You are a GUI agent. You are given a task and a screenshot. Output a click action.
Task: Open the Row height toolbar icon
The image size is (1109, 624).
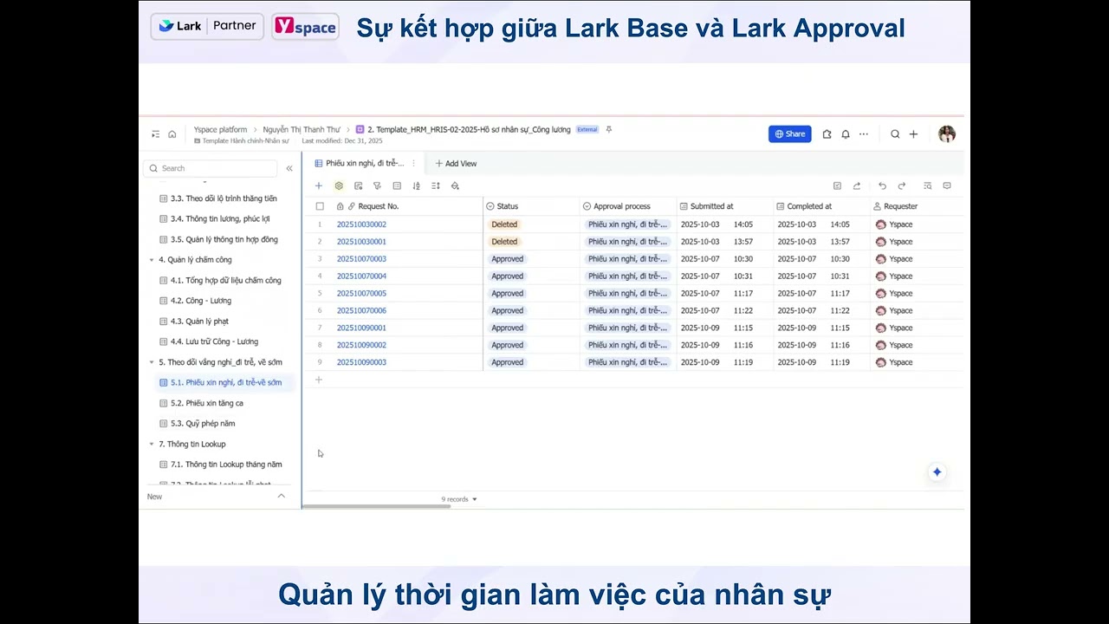pyautogui.click(x=436, y=185)
